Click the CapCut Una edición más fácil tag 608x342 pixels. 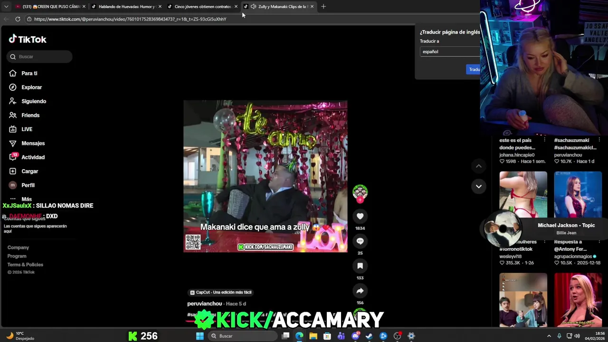221,292
